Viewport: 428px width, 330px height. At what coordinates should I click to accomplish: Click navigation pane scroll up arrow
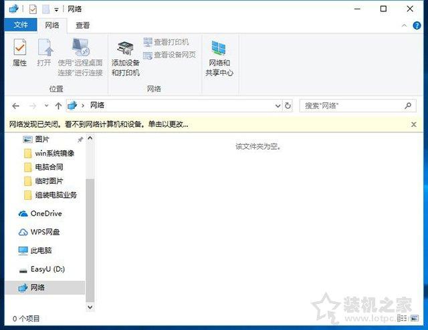click(90, 138)
